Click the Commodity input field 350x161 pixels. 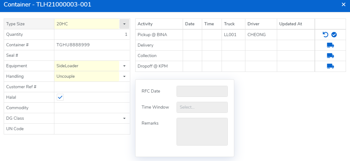pyautogui.click(x=92, y=108)
